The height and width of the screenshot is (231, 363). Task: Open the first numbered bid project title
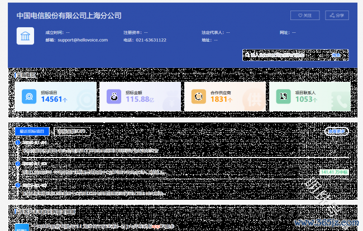coord(90,151)
